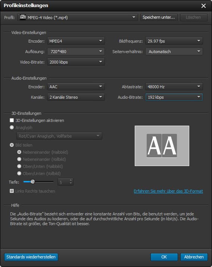This screenshot has width=212, height=267.
Task: Expand the Bildfrequenz 29.97 fps dropdown
Action: coord(174,41)
